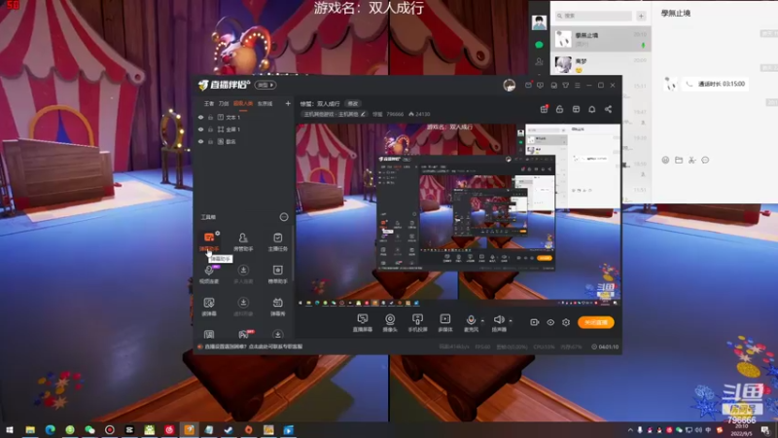Screen dimensions: 778x438
Task: Toggle the preview eye icon in the bottom bar
Action: coord(550,322)
